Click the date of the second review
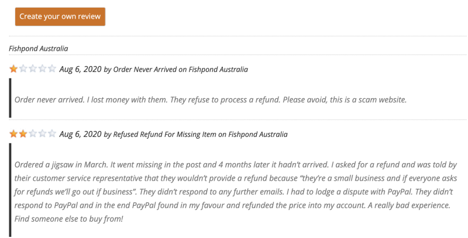Image resolution: width=468 pixels, height=238 pixels. (80, 134)
